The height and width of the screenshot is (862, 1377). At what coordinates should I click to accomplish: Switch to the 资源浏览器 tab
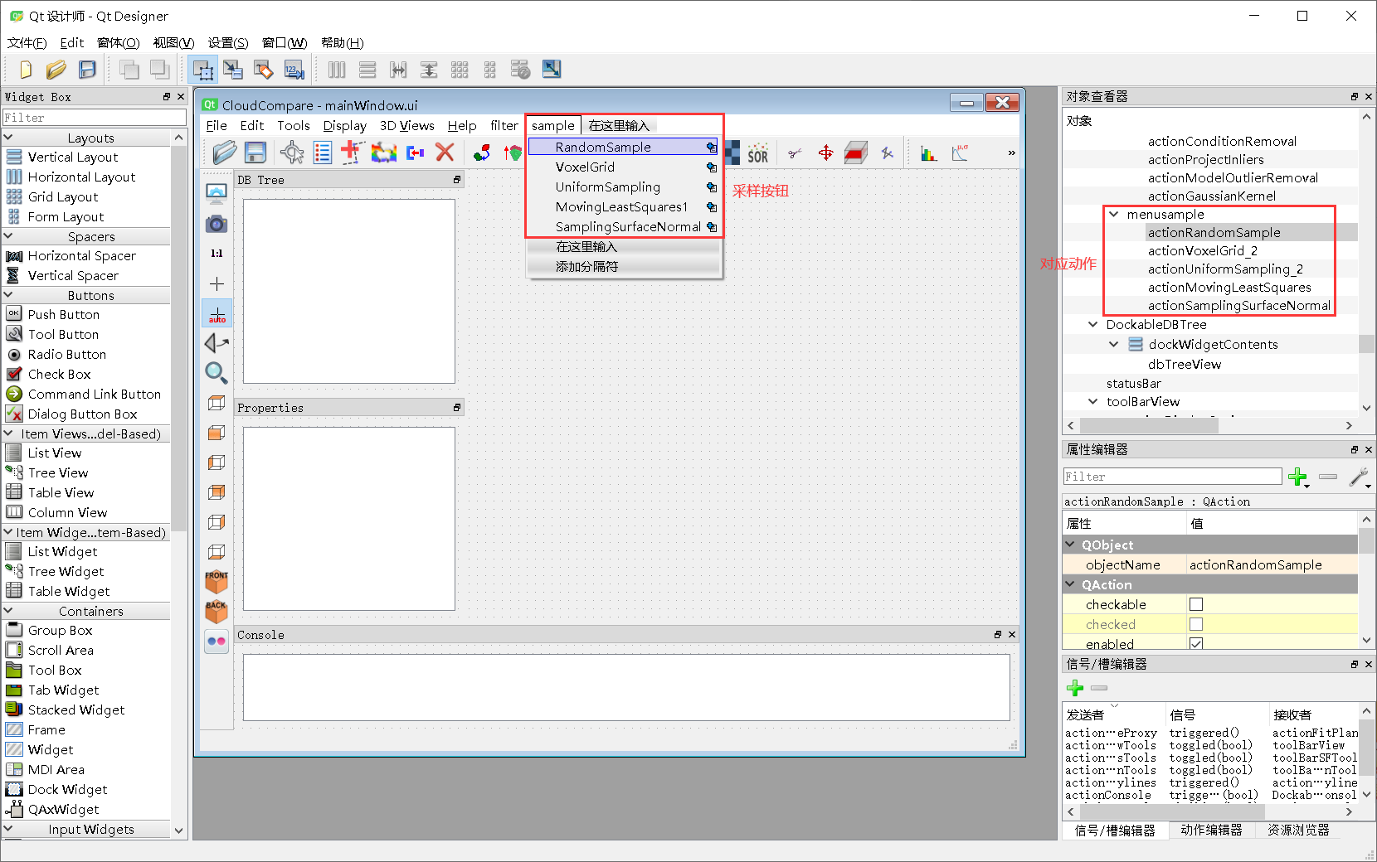[1298, 831]
